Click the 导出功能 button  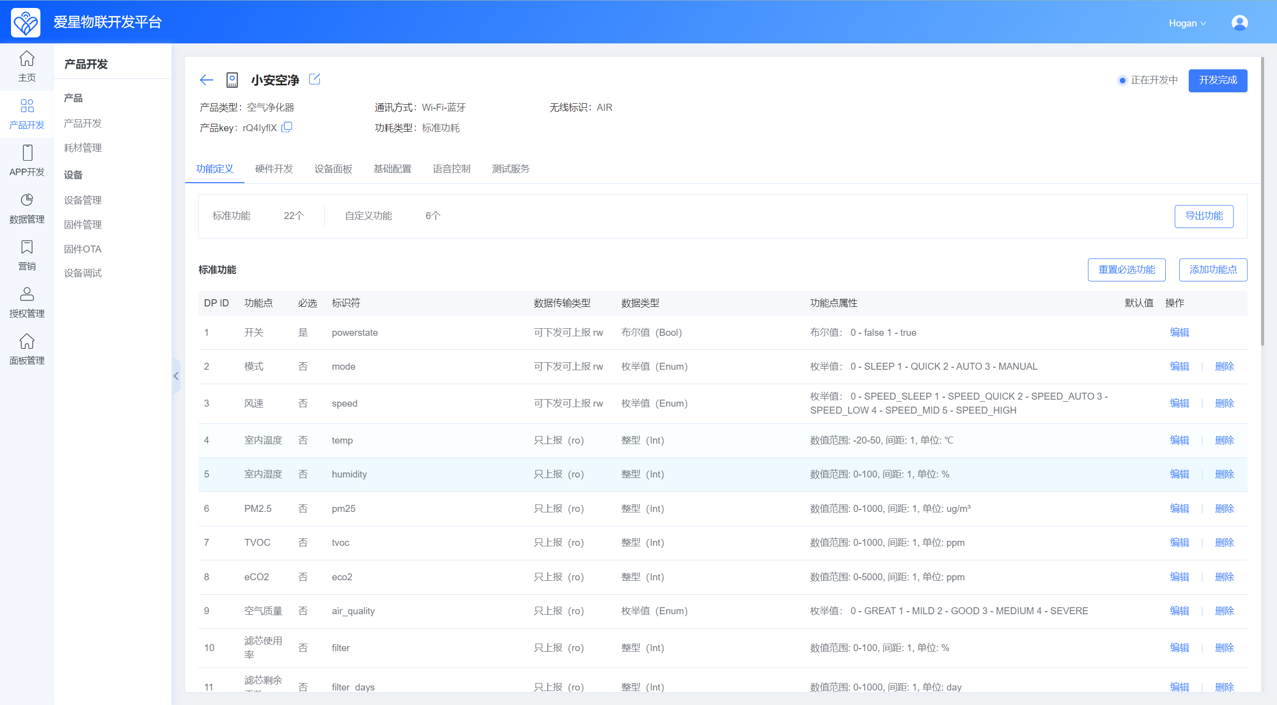coord(1204,216)
